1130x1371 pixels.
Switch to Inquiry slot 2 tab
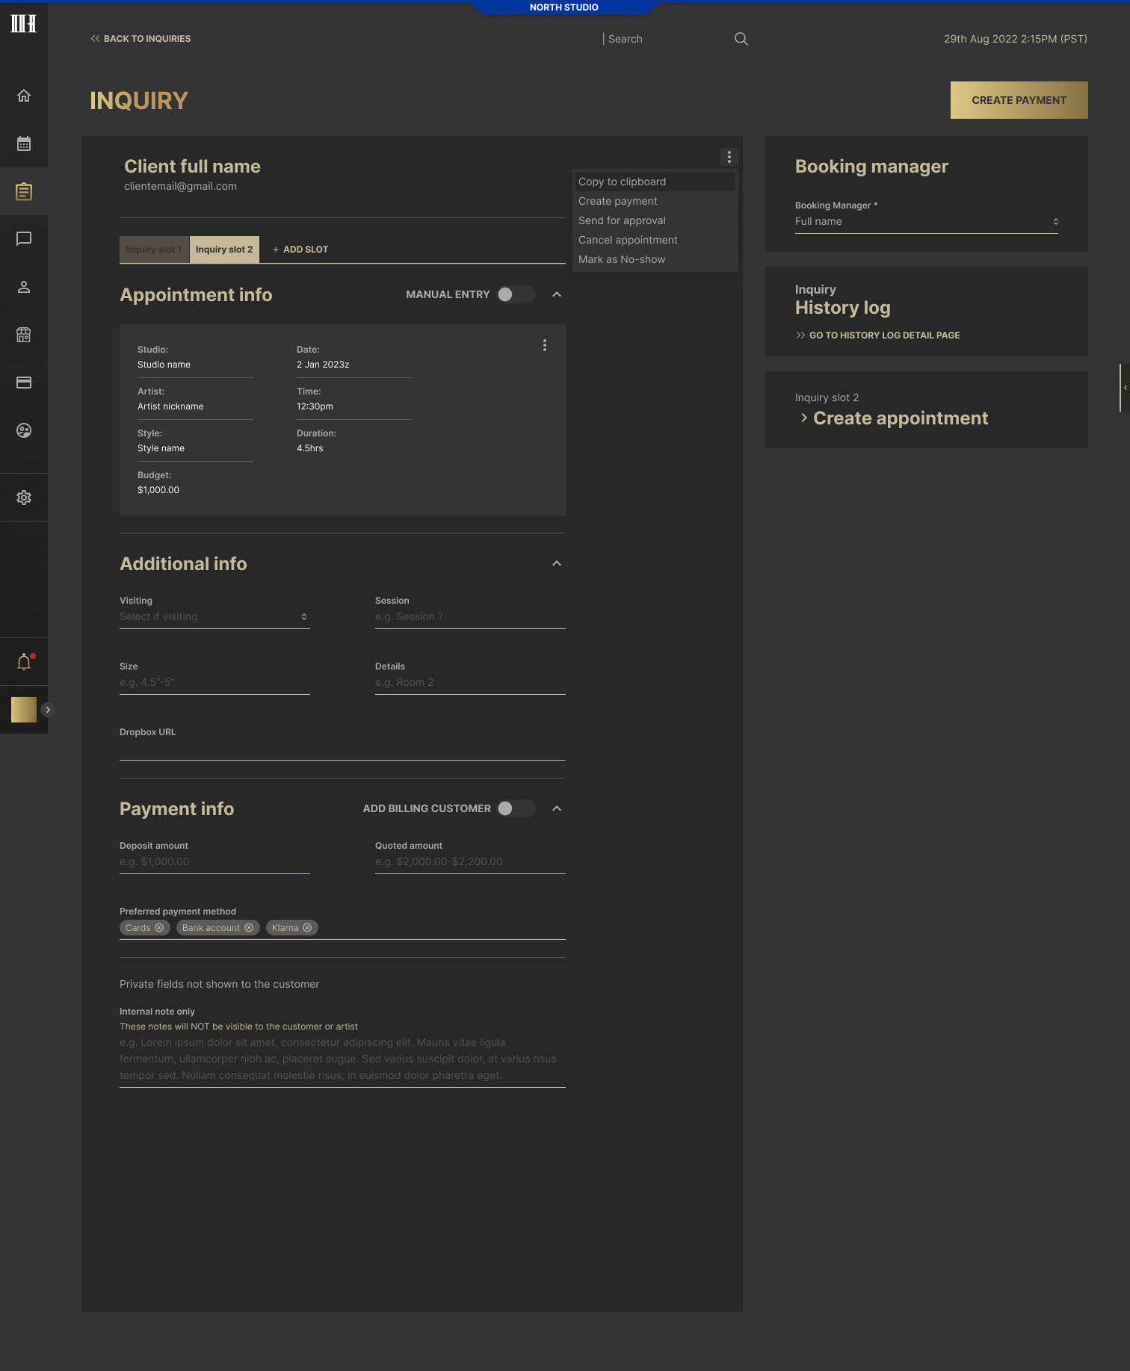click(x=224, y=250)
